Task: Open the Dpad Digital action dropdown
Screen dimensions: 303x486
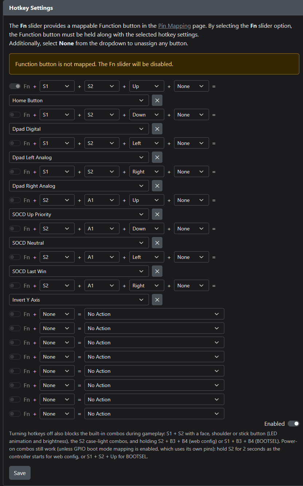Action: 79,129
